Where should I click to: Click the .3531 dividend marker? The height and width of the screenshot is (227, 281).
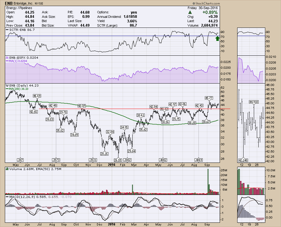93,160
